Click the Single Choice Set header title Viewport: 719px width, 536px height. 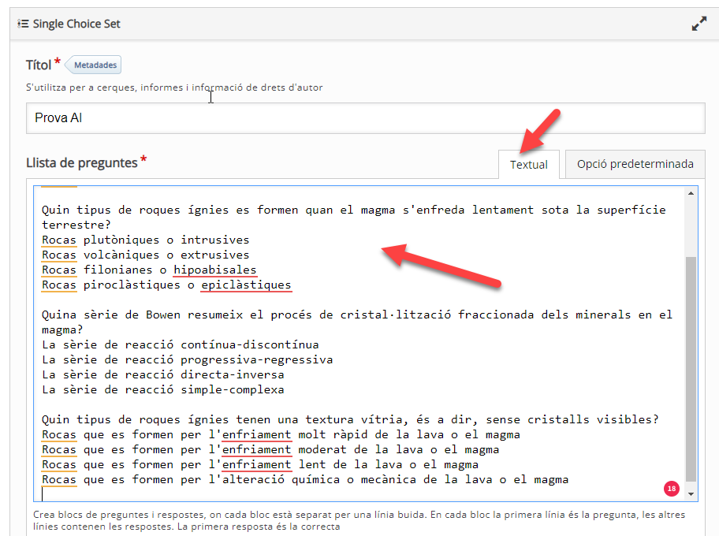pos(76,24)
